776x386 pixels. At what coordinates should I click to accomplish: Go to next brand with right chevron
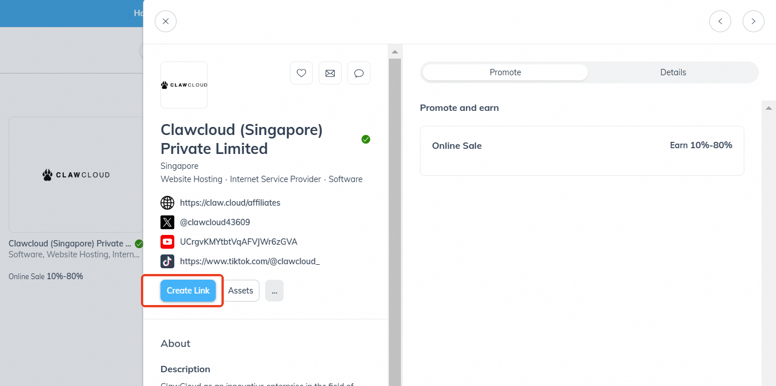click(x=753, y=22)
